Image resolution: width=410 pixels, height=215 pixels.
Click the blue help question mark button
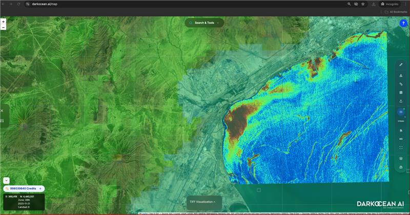pyautogui.click(x=403, y=23)
